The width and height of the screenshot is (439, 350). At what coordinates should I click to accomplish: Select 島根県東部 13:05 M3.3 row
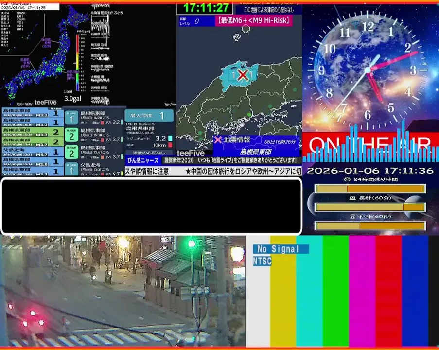33,171
